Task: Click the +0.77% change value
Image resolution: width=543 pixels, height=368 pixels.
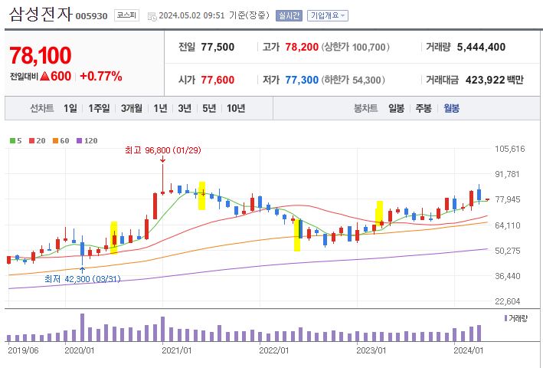Action: click(x=101, y=76)
